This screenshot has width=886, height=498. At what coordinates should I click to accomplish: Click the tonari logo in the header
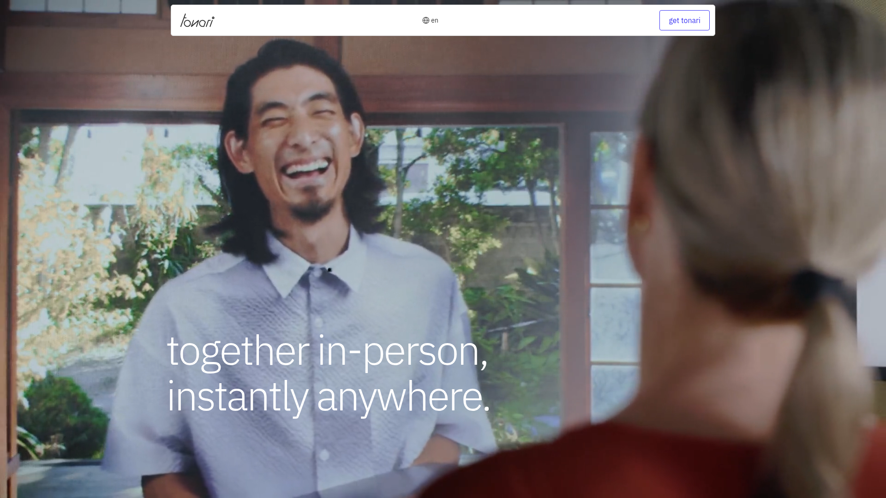click(x=197, y=20)
